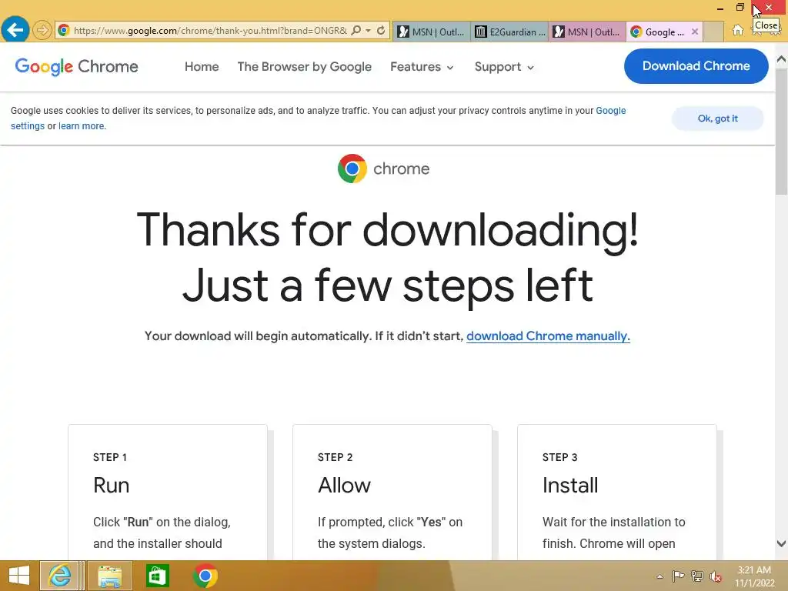
Task: Open a new blank tab
Action: coord(713,32)
